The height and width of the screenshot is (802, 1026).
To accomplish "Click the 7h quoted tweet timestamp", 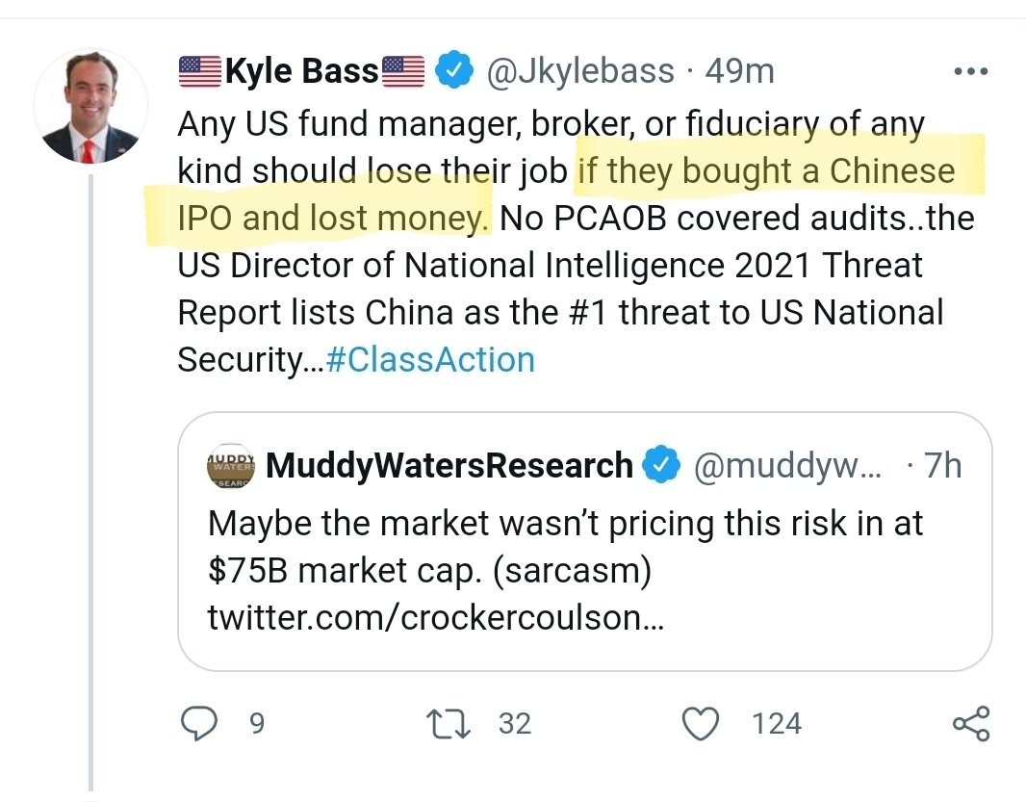I will [941, 466].
